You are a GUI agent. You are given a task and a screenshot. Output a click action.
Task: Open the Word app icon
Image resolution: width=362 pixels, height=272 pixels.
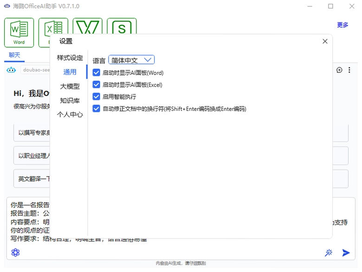tap(19, 32)
